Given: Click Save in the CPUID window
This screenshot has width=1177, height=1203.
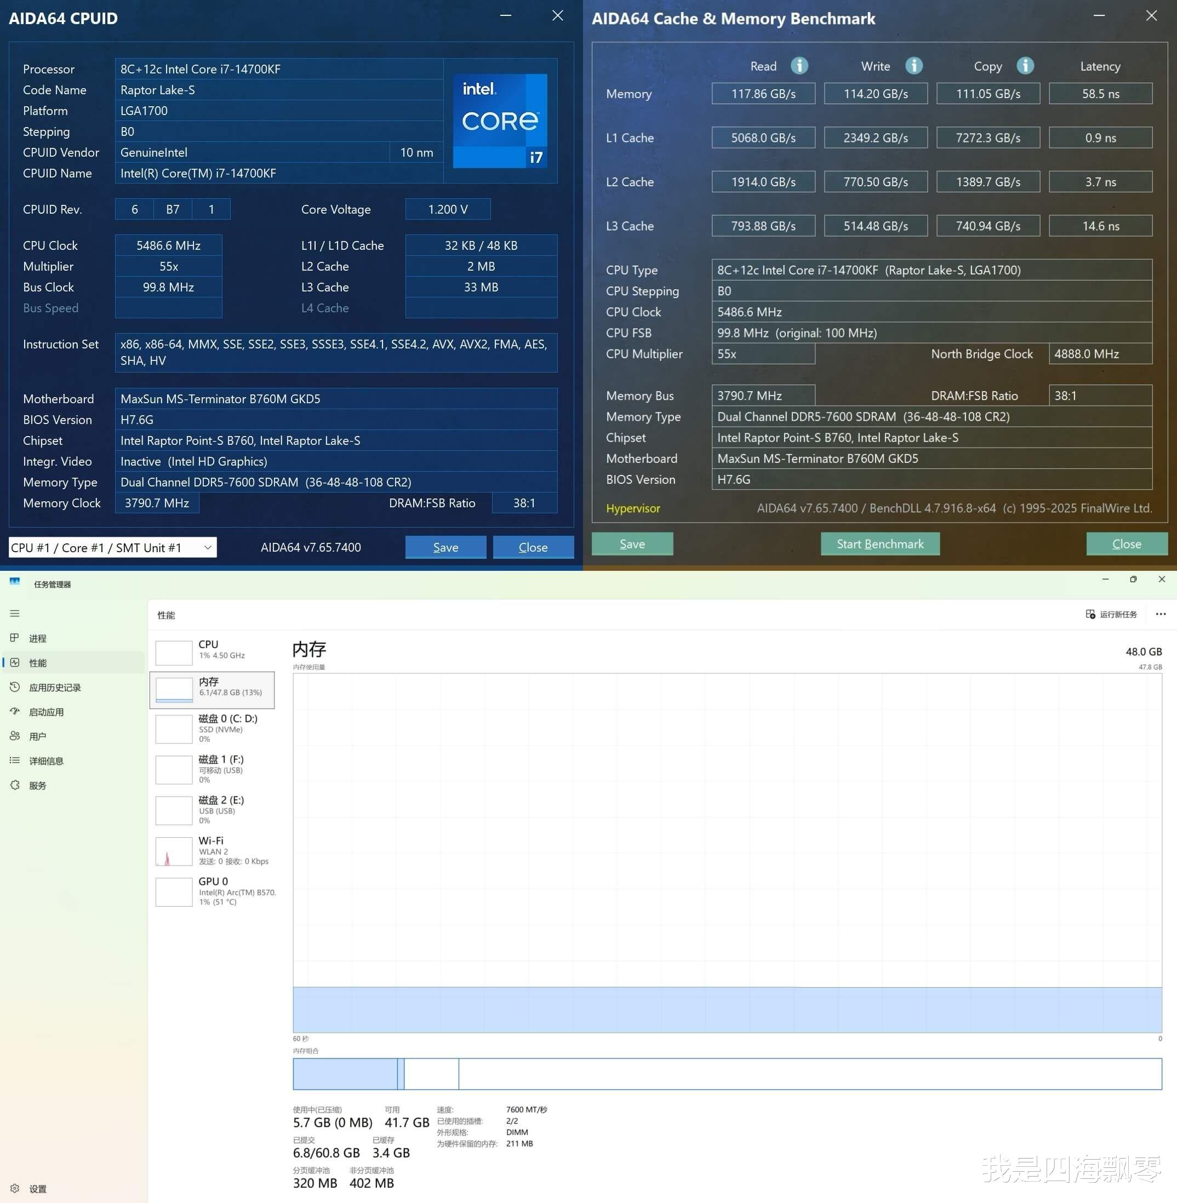Looking at the screenshot, I should tap(445, 547).
